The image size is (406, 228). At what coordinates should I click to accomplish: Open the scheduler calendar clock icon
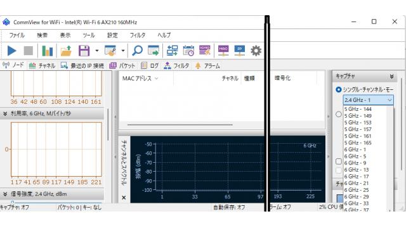pos(188,51)
